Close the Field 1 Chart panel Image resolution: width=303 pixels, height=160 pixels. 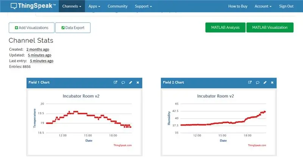tap(138, 82)
